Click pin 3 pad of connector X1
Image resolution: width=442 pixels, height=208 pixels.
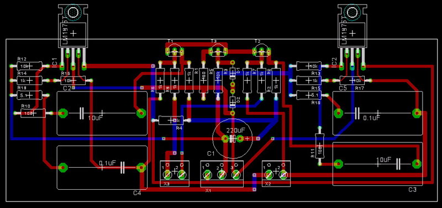236,175
